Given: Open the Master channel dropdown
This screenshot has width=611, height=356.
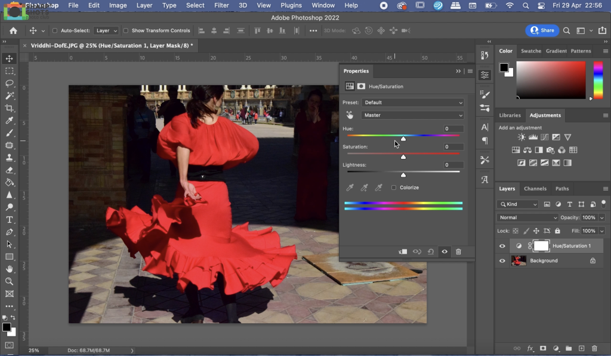Looking at the screenshot, I should pyautogui.click(x=413, y=115).
